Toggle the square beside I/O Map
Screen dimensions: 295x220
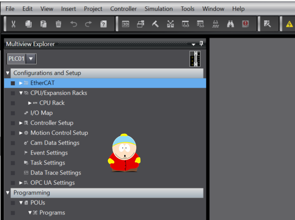pyautogui.click(x=13, y=113)
